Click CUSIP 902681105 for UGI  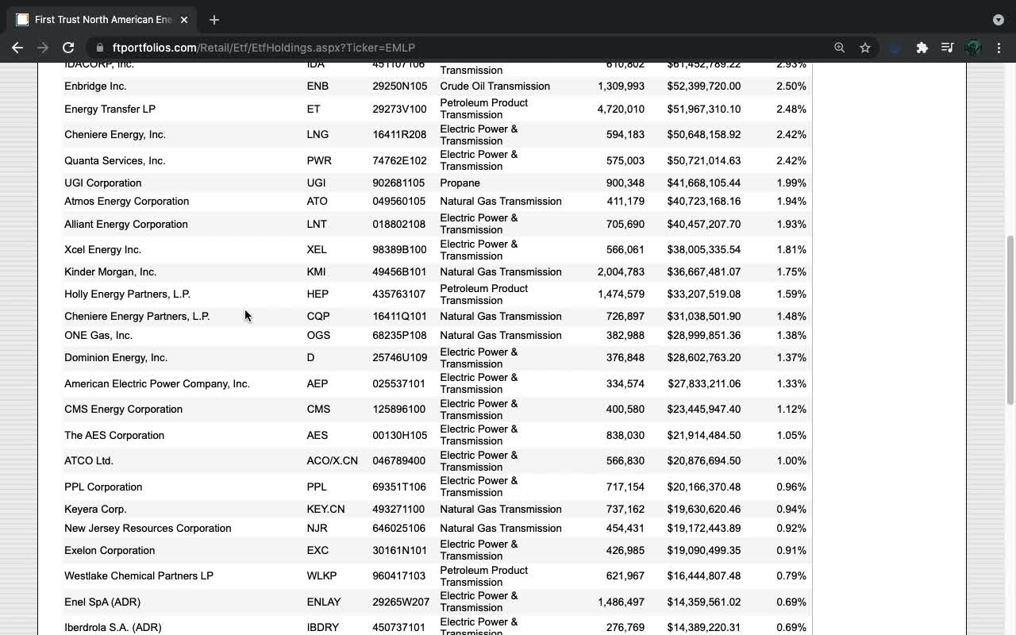(398, 183)
